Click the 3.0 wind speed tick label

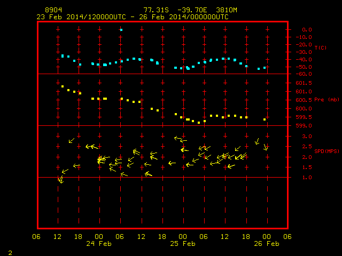307,137
